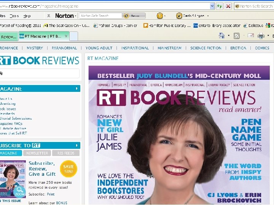
Task: Open Magazine FAQs link
Action: [x=11, y=123]
